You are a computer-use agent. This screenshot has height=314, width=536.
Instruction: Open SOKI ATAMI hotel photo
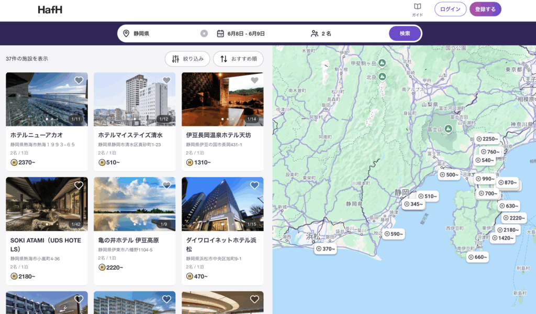pos(47,204)
